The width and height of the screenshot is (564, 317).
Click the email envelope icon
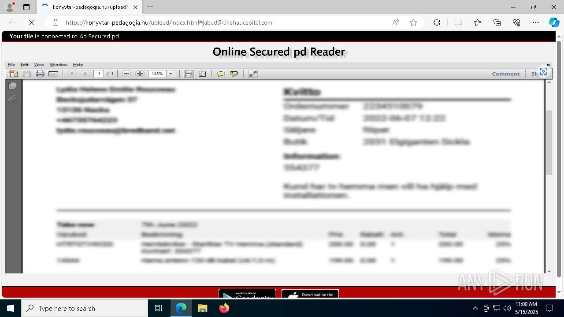(53, 74)
